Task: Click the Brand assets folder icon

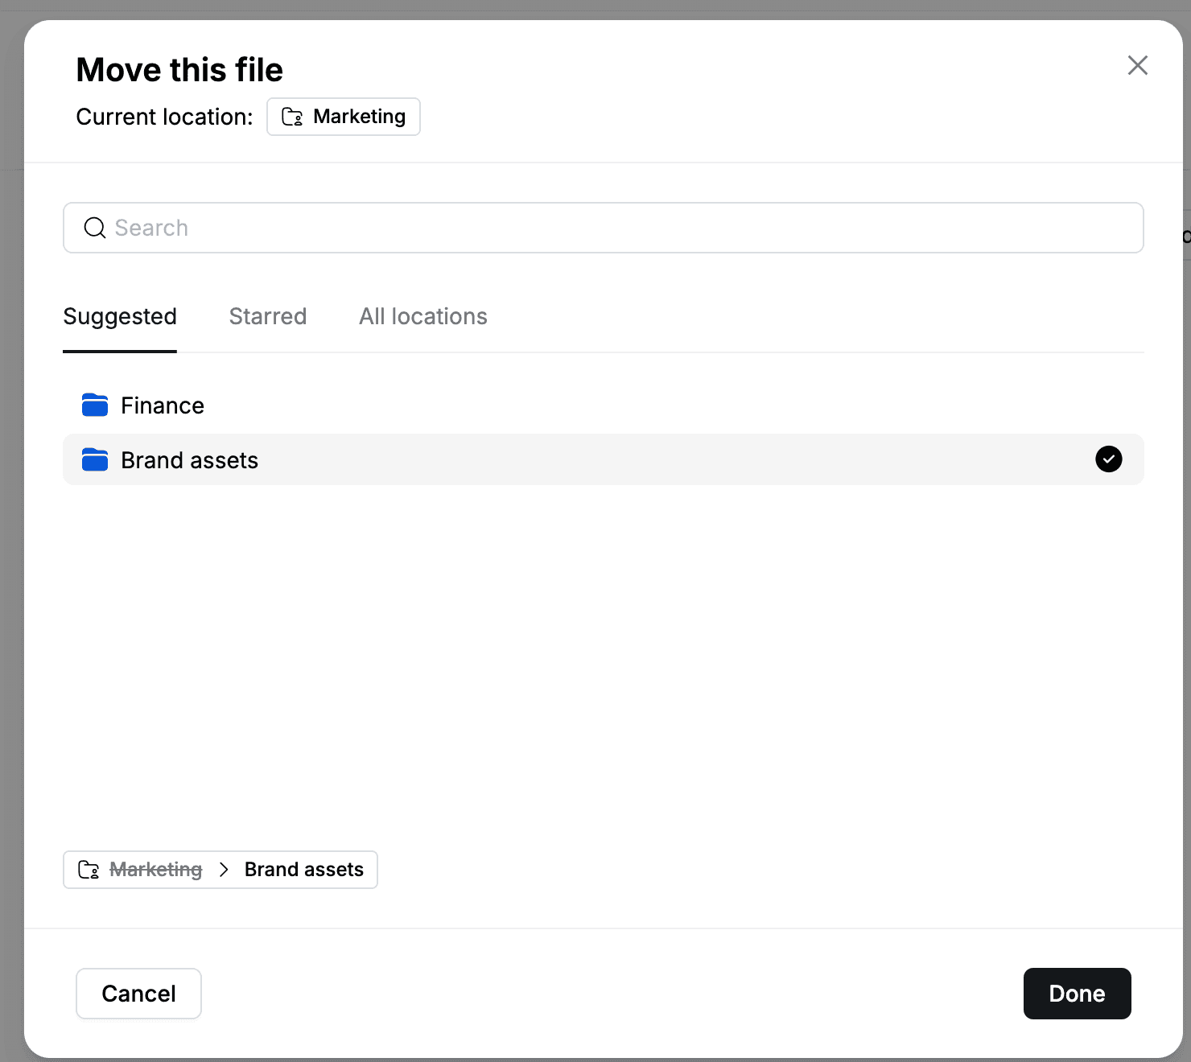Action: click(x=95, y=459)
